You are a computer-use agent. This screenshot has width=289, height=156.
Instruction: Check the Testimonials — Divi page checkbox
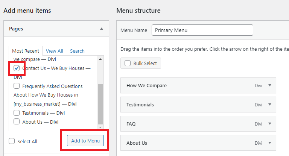click(17, 113)
